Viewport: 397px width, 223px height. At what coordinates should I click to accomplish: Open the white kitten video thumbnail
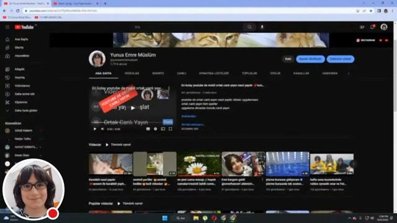pos(154,164)
